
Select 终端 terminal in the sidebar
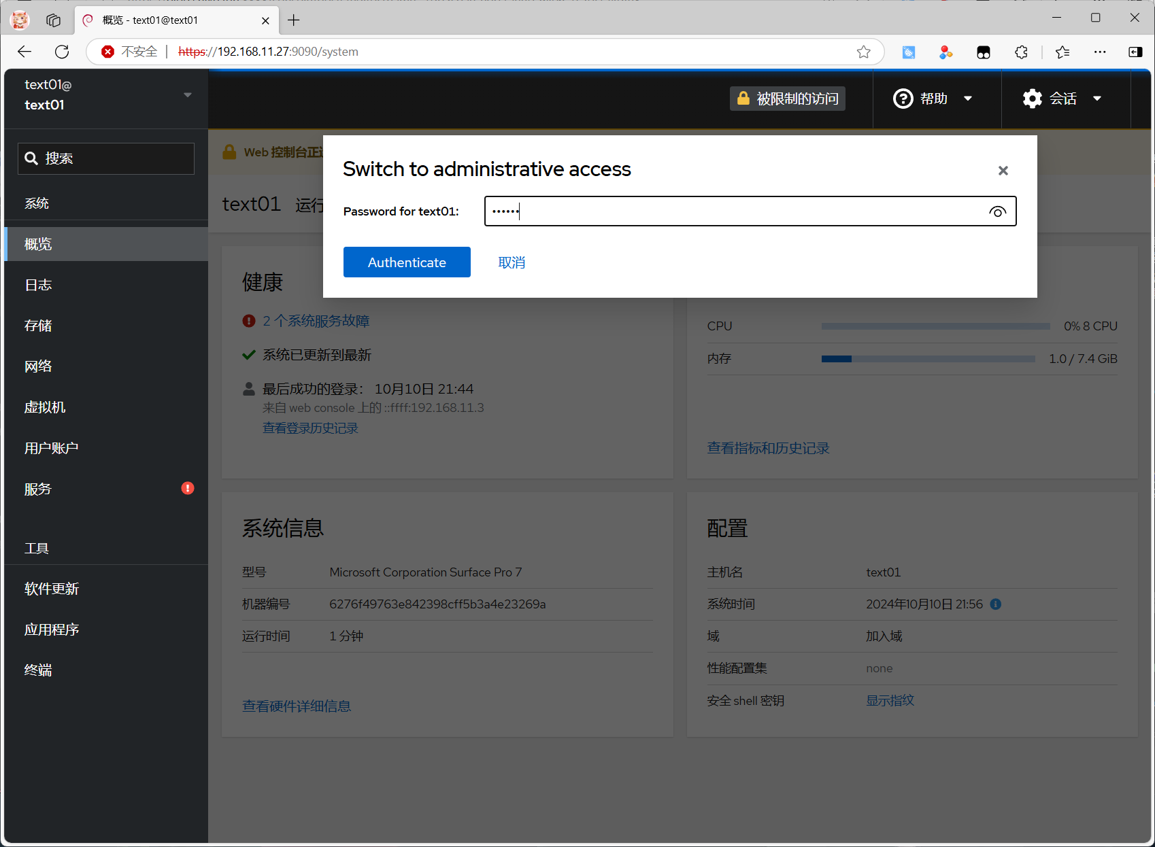(38, 670)
